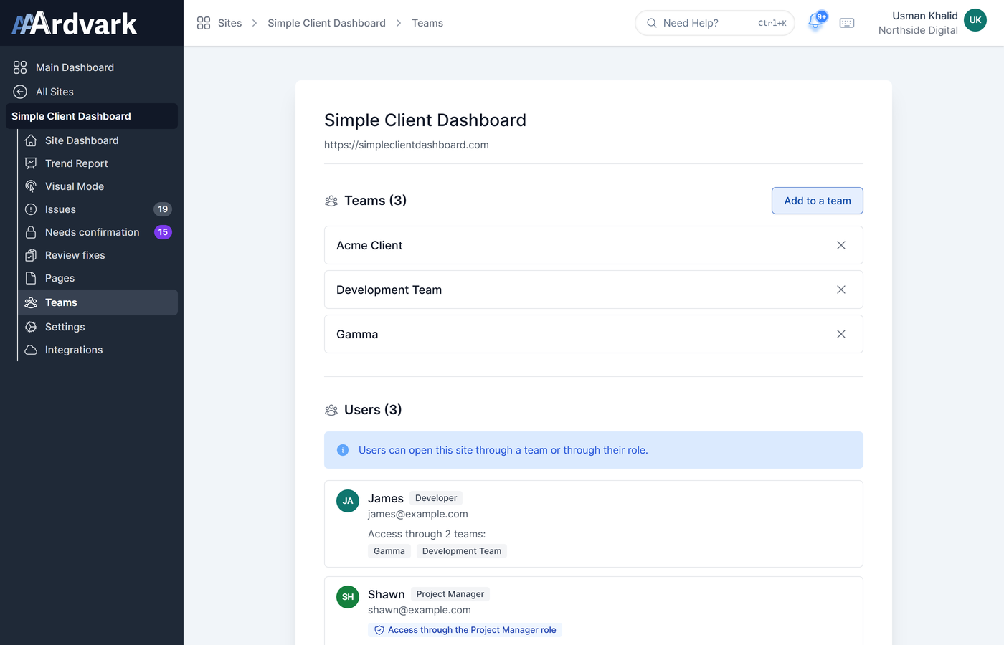
Task: Open Simple Client Dashboard breadcrumb
Action: pyautogui.click(x=326, y=23)
